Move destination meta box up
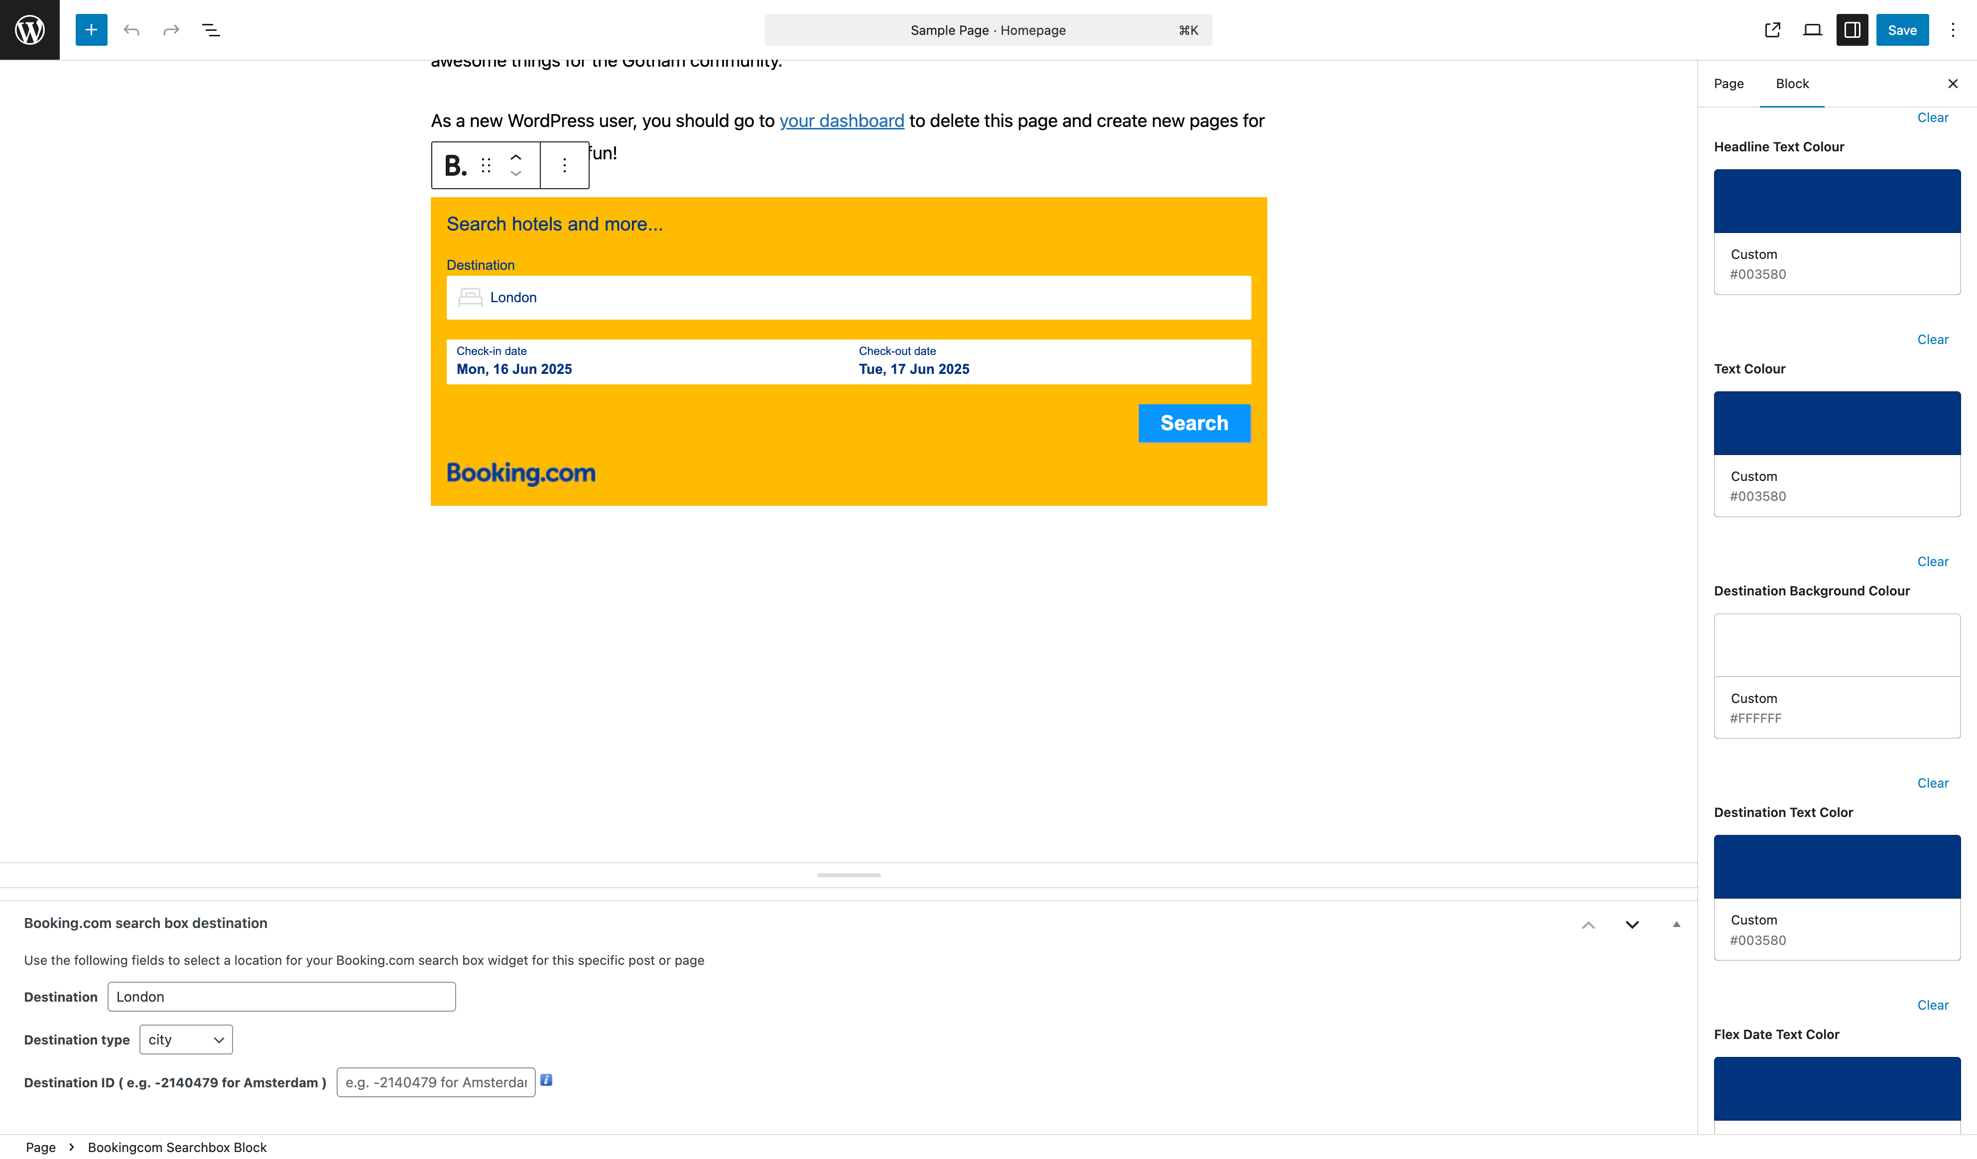Image resolution: width=1977 pixels, height=1159 pixels. pyautogui.click(x=1589, y=925)
